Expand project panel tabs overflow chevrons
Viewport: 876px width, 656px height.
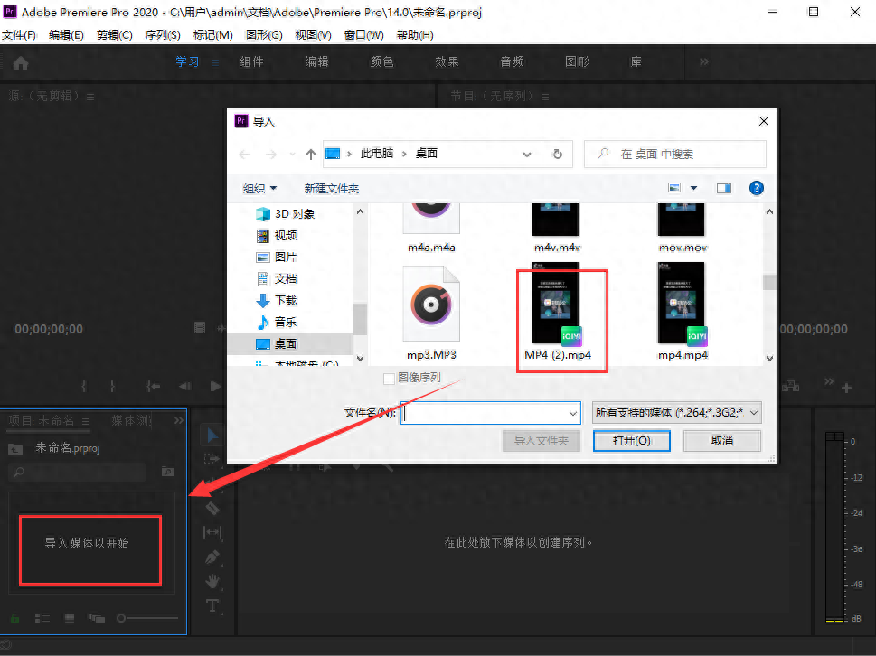[178, 420]
